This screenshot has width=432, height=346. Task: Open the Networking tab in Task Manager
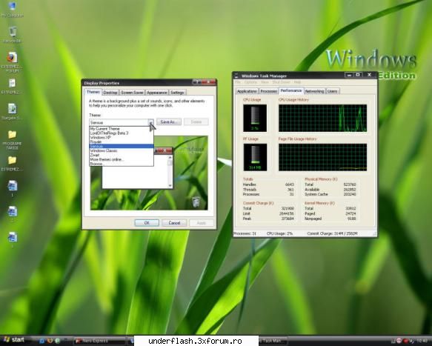[314, 91]
